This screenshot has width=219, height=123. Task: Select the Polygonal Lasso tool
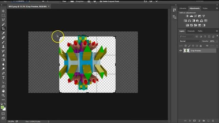pos(3,20)
